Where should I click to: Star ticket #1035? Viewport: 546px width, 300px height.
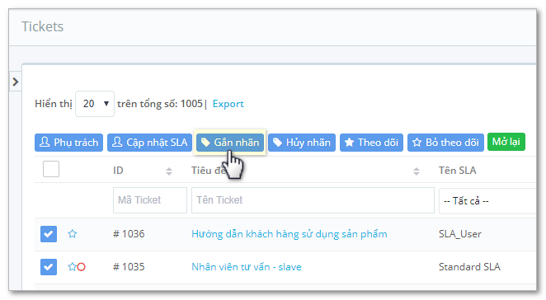[72, 267]
